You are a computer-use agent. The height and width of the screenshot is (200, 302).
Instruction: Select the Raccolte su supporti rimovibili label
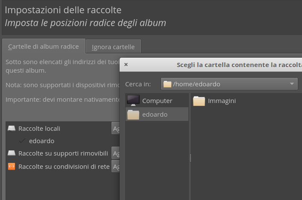pos(63,153)
